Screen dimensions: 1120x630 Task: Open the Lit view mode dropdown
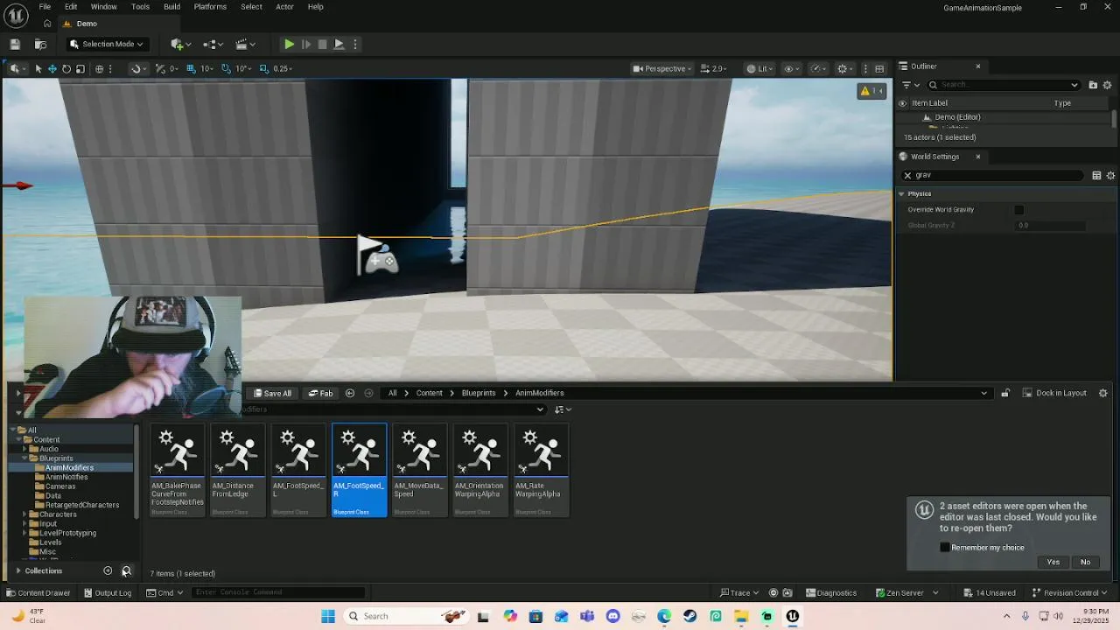pyautogui.click(x=760, y=68)
